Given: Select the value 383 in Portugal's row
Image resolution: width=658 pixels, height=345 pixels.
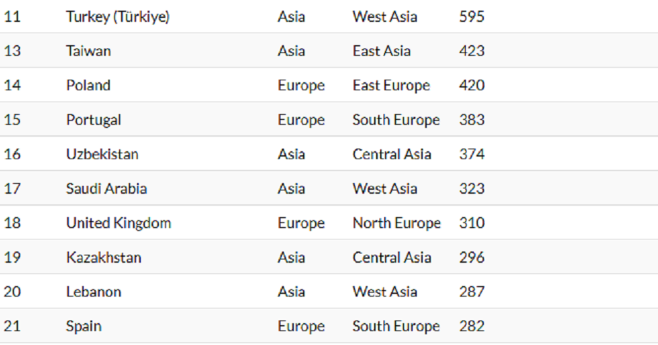Looking at the screenshot, I should tap(472, 120).
